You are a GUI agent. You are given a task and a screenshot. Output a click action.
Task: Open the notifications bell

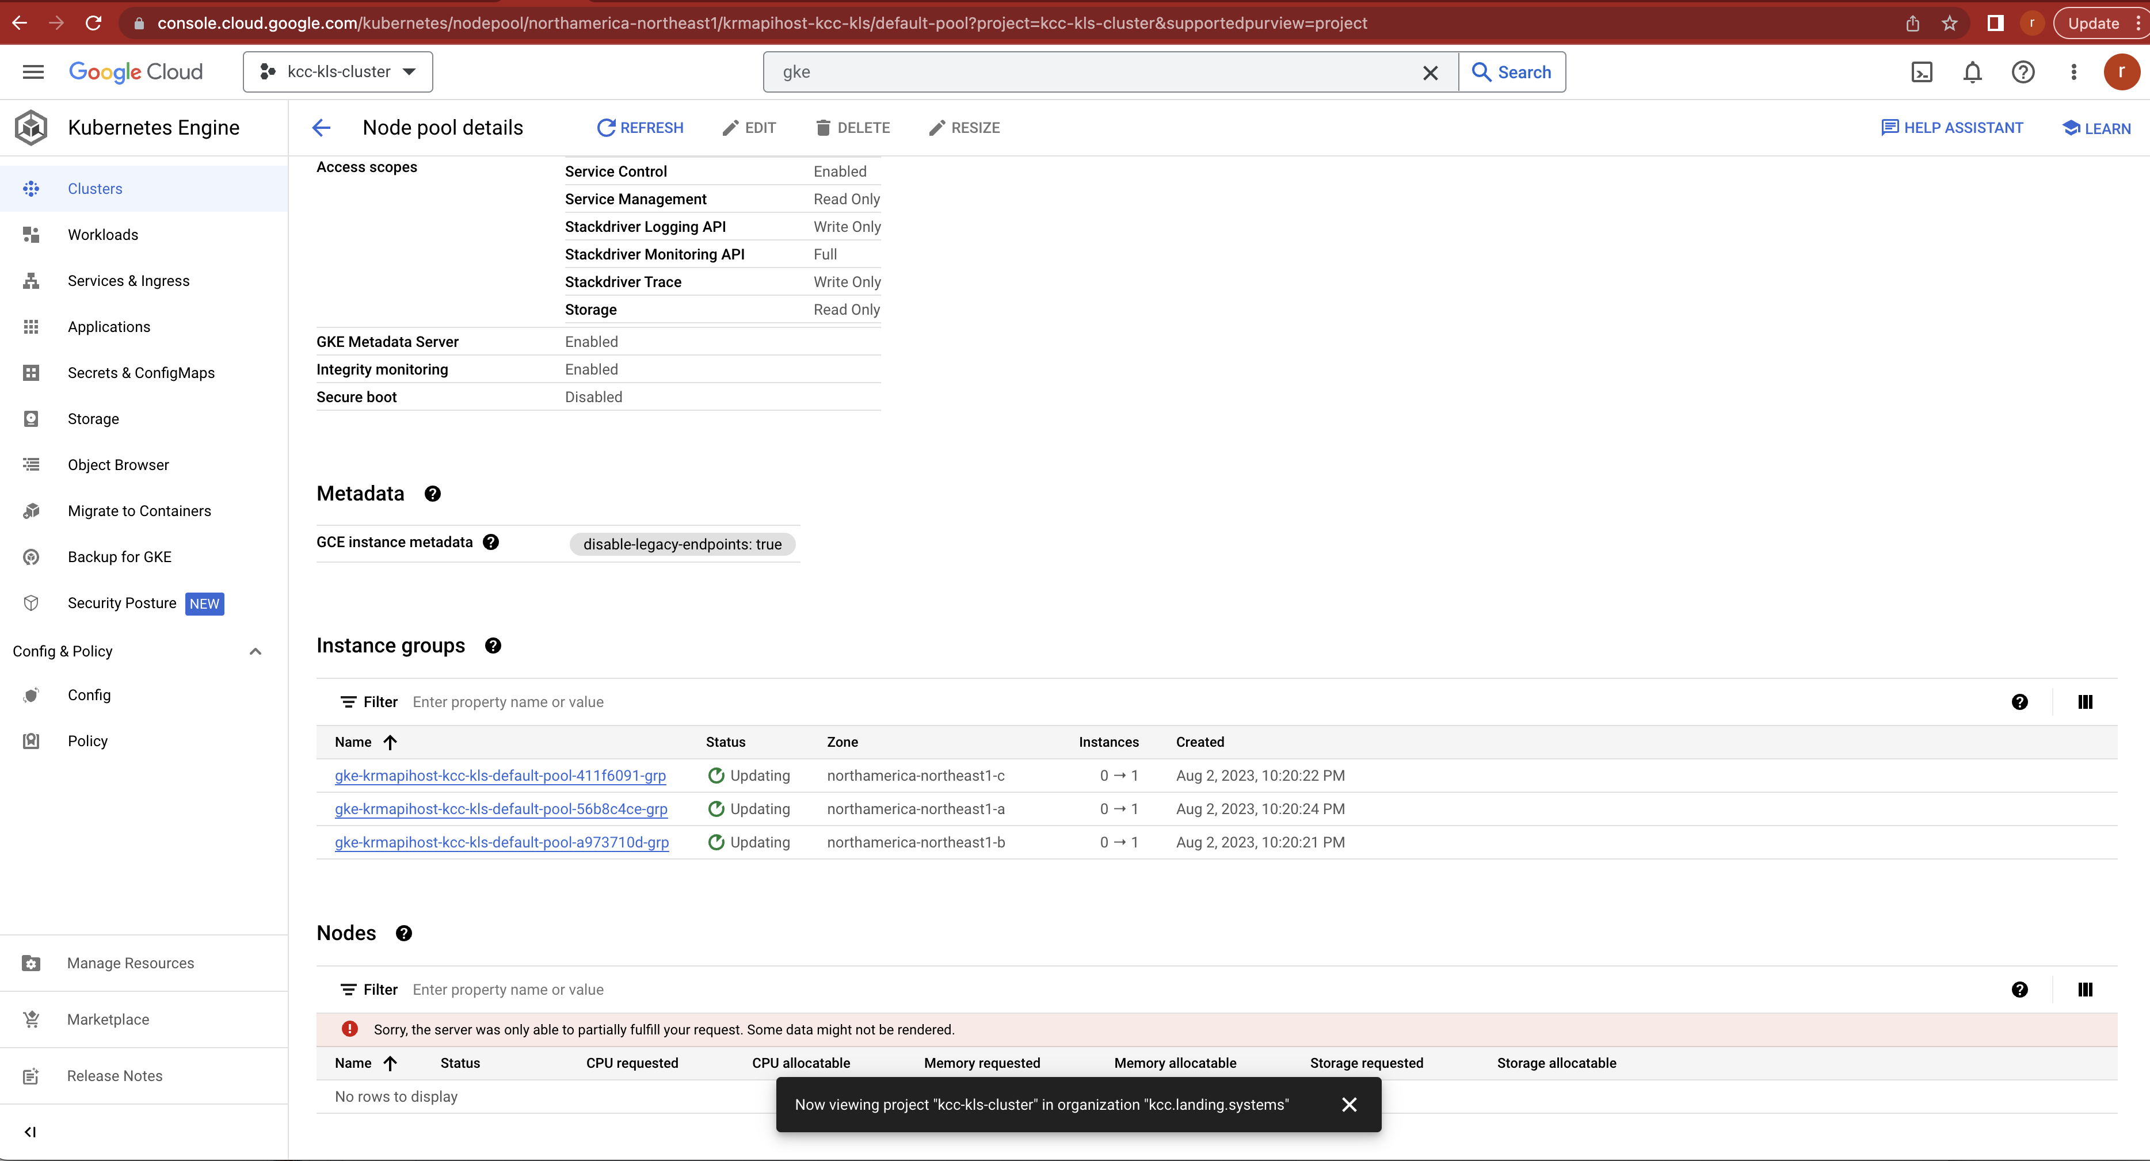[x=1972, y=72]
